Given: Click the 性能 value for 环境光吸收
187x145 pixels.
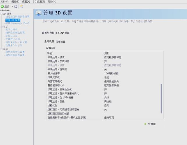Looking at the screenshot, I should 107,77.
